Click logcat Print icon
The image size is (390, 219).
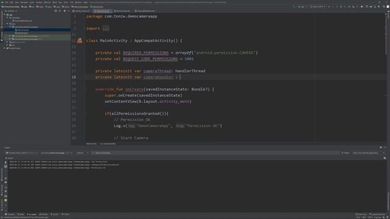[x=5, y=182]
